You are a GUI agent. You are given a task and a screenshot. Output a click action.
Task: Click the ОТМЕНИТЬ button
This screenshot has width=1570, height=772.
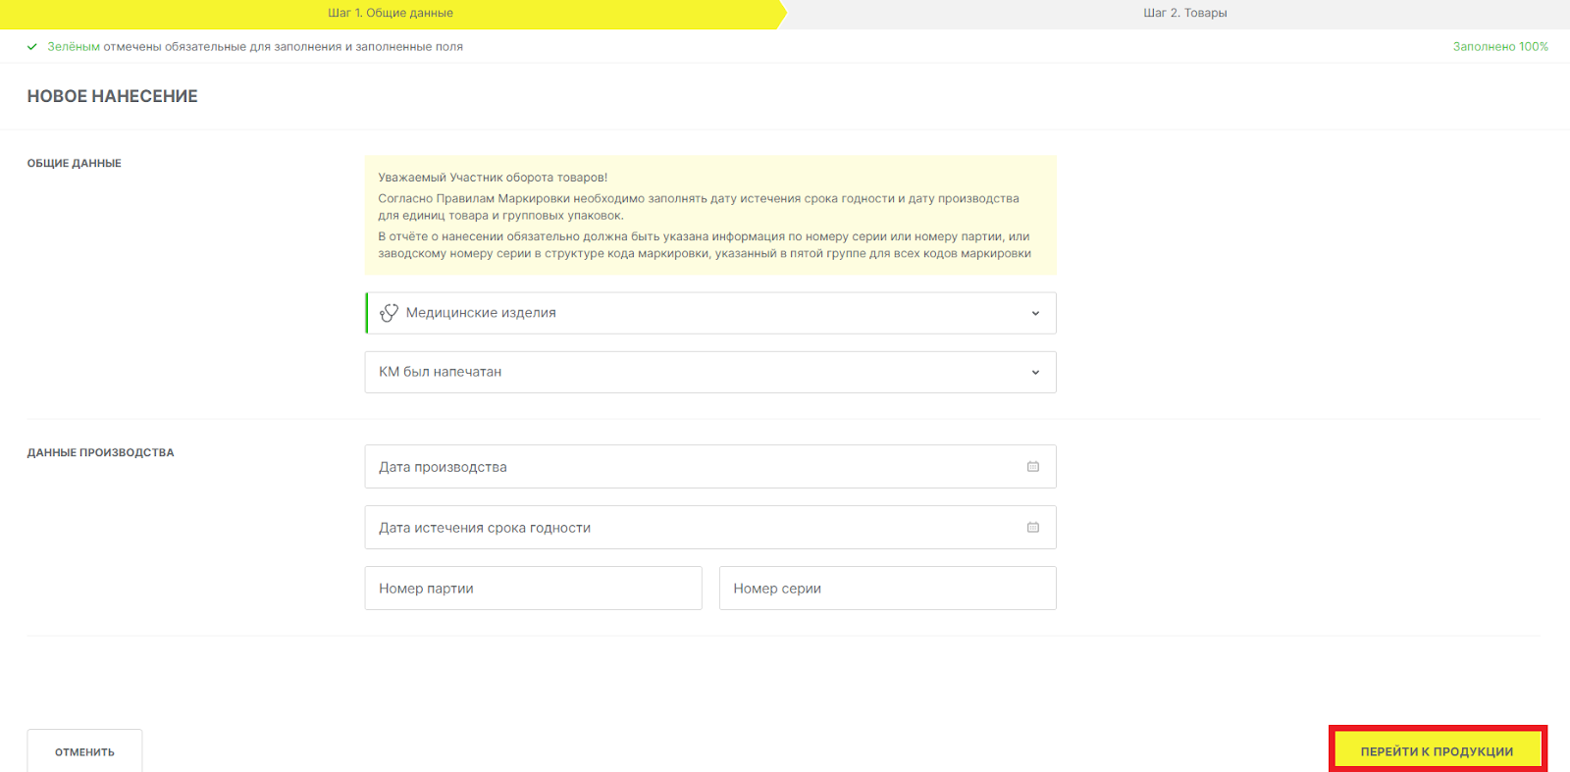tap(84, 751)
